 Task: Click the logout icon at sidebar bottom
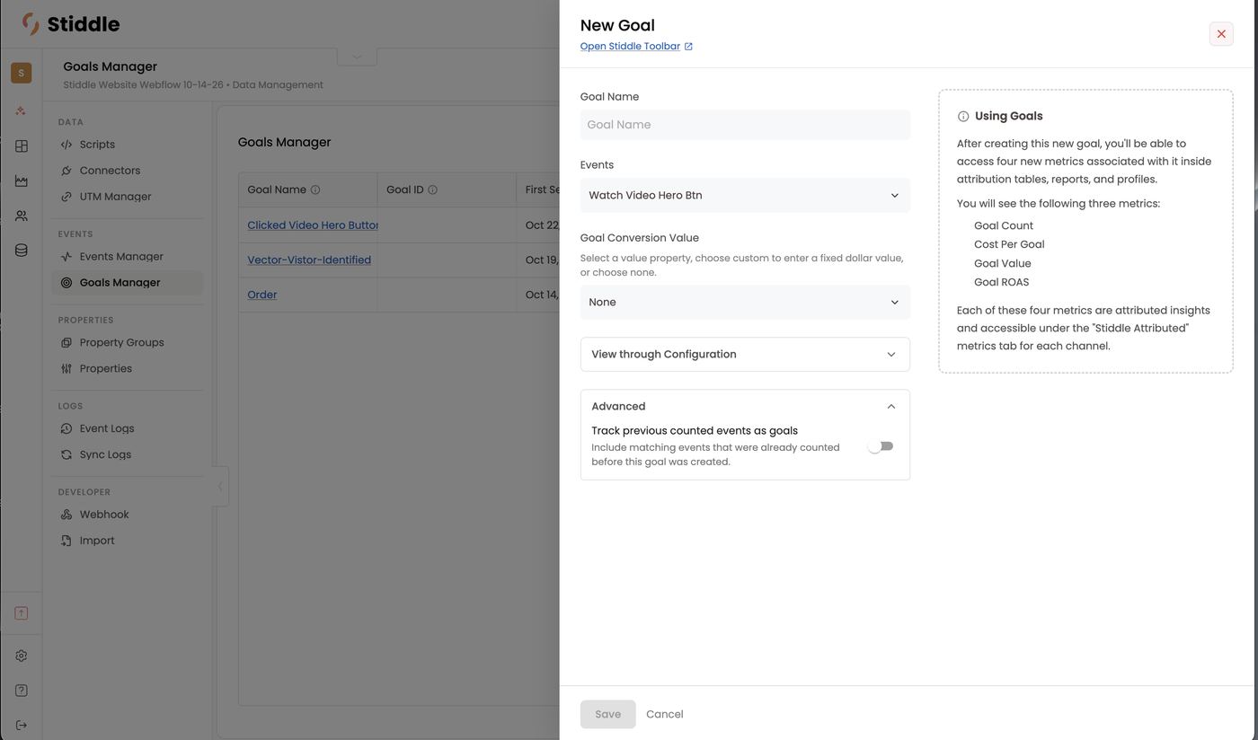click(x=21, y=726)
